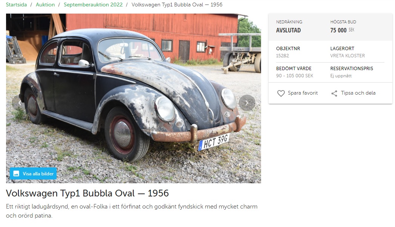Click the AVSLUTAD countdown status

click(x=289, y=30)
